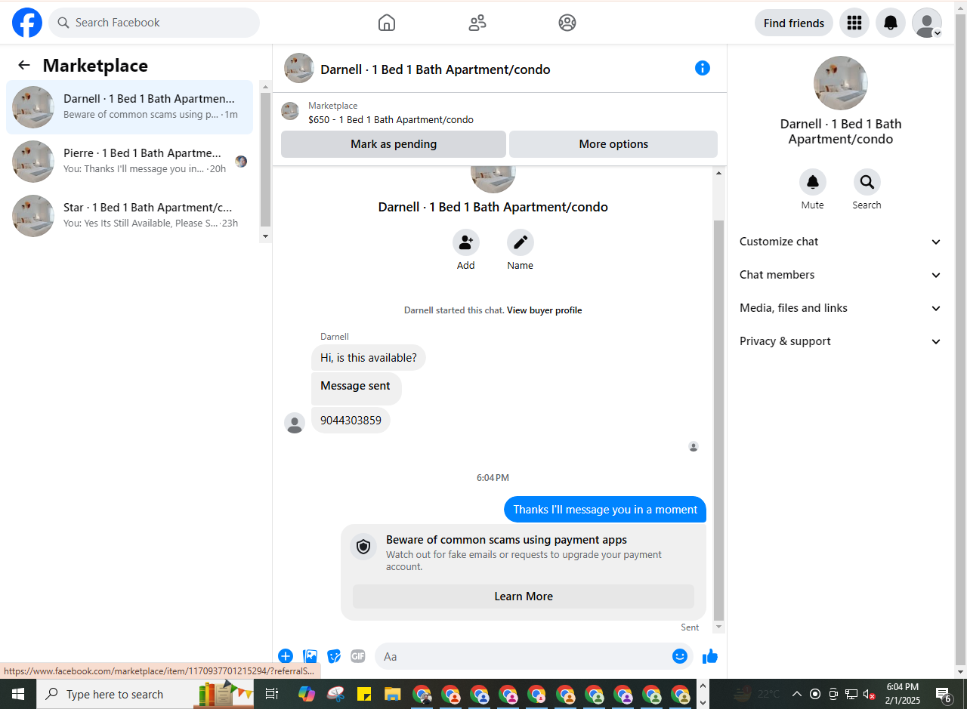967x709 pixels.
Task: Click the header Darnell conversation thumbnail
Action: 299,68
